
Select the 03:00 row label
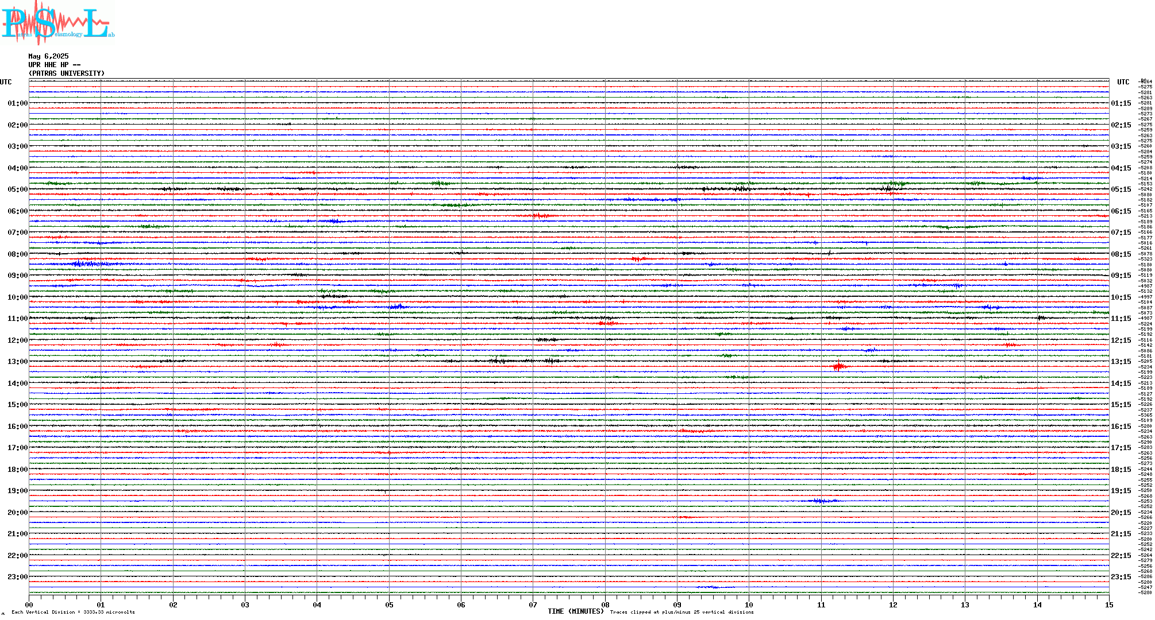click(18, 146)
